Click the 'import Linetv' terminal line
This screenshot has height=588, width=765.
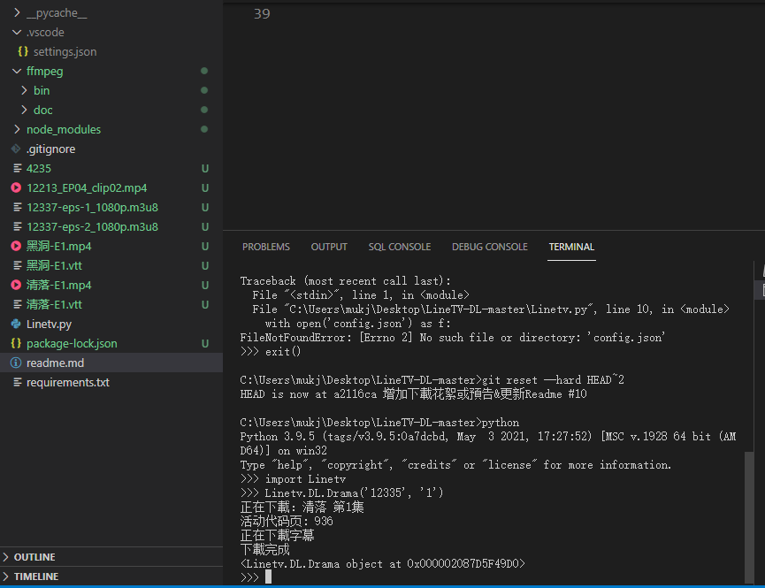coord(305,479)
